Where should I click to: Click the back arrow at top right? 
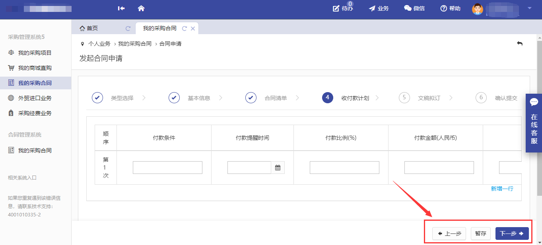pos(519,44)
